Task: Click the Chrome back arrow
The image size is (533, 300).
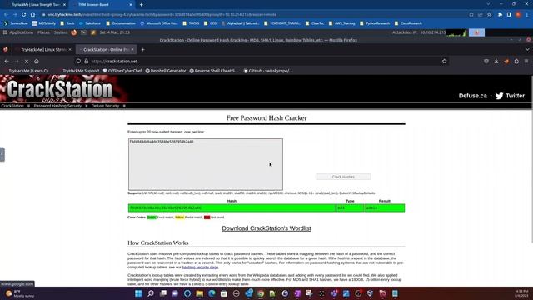Action: click(x=6, y=15)
